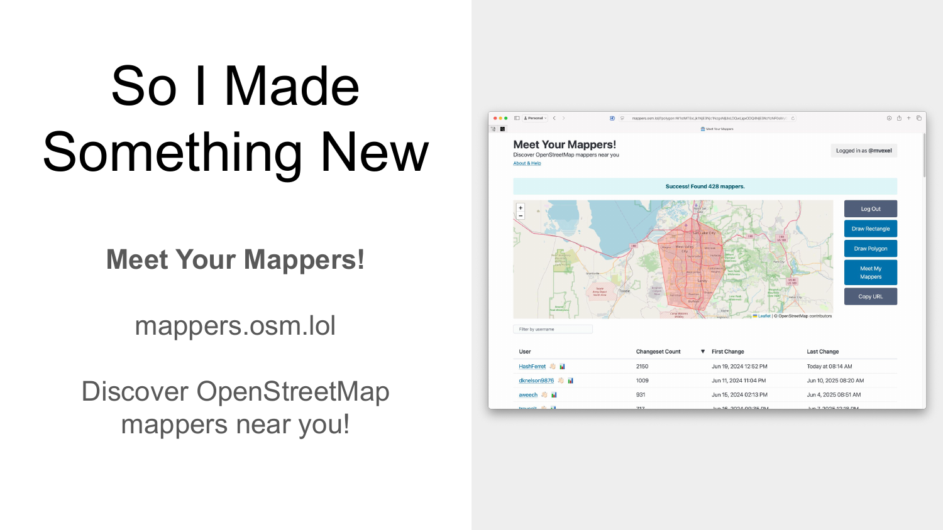Click the changeset count 1009 cell
Image resolution: width=943 pixels, height=530 pixels.
click(642, 381)
